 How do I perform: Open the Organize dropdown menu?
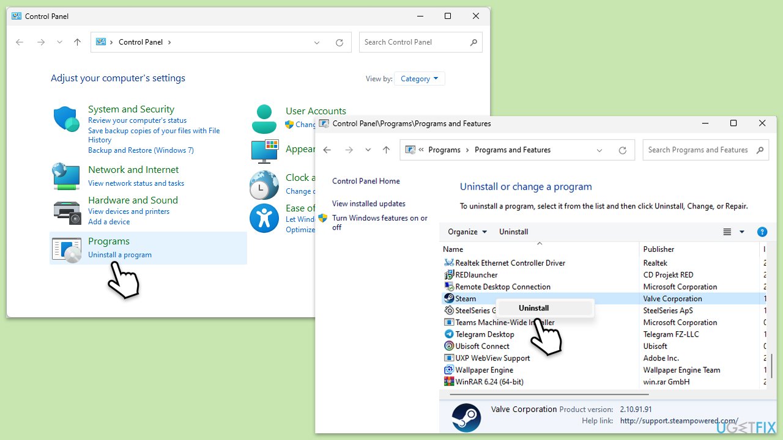(x=467, y=232)
